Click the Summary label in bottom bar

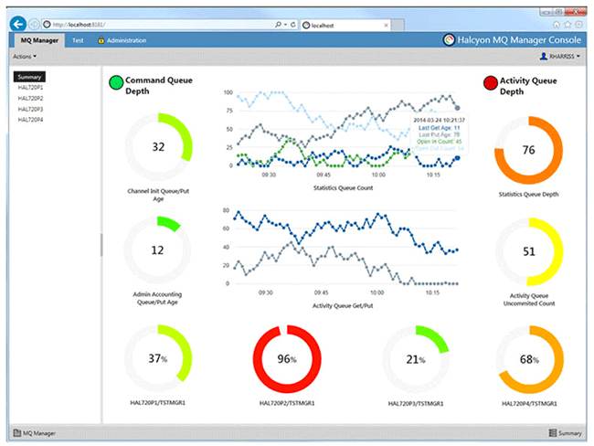tap(569, 433)
